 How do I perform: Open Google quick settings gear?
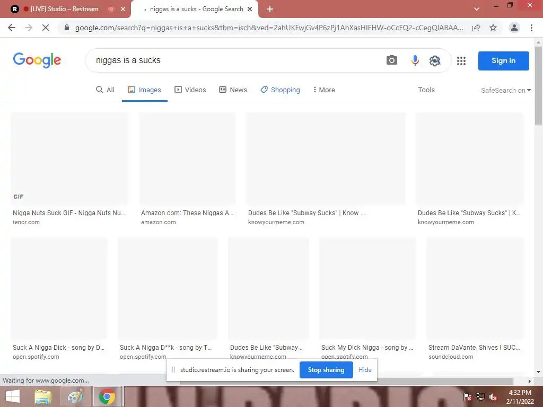click(435, 60)
